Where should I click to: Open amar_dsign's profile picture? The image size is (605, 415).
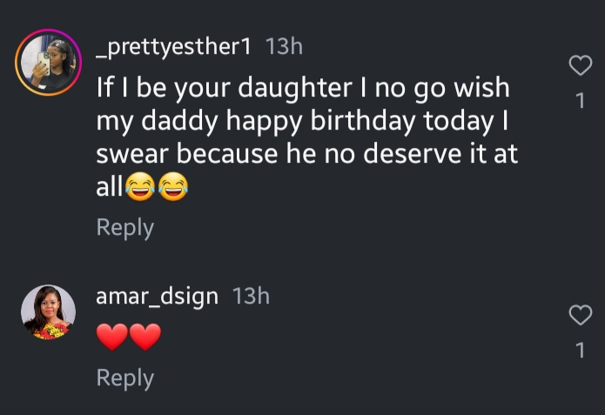click(x=48, y=311)
